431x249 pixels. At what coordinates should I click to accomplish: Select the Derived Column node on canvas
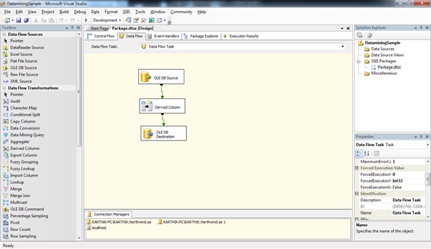click(x=162, y=106)
